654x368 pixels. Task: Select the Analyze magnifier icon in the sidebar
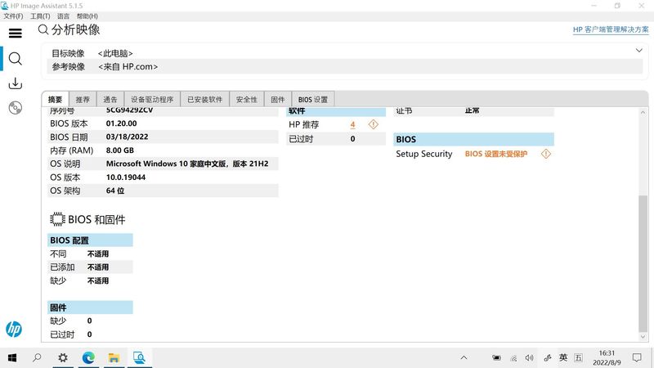15,58
